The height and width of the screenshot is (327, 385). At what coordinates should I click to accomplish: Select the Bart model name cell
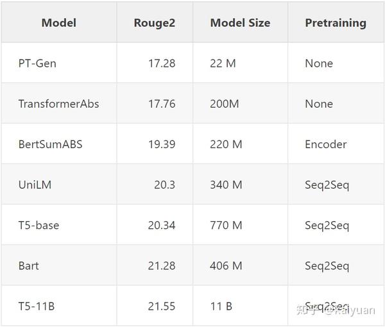coord(28,265)
